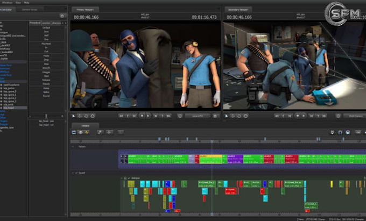This screenshot has height=221, width=366.
Task: Apply the Smooth preset
Action: (x=46, y=68)
